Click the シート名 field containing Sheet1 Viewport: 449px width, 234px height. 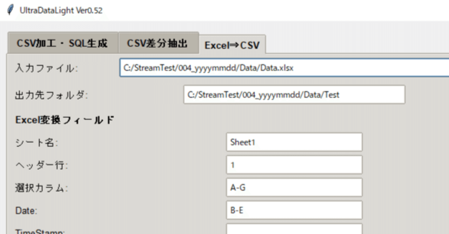(294, 142)
